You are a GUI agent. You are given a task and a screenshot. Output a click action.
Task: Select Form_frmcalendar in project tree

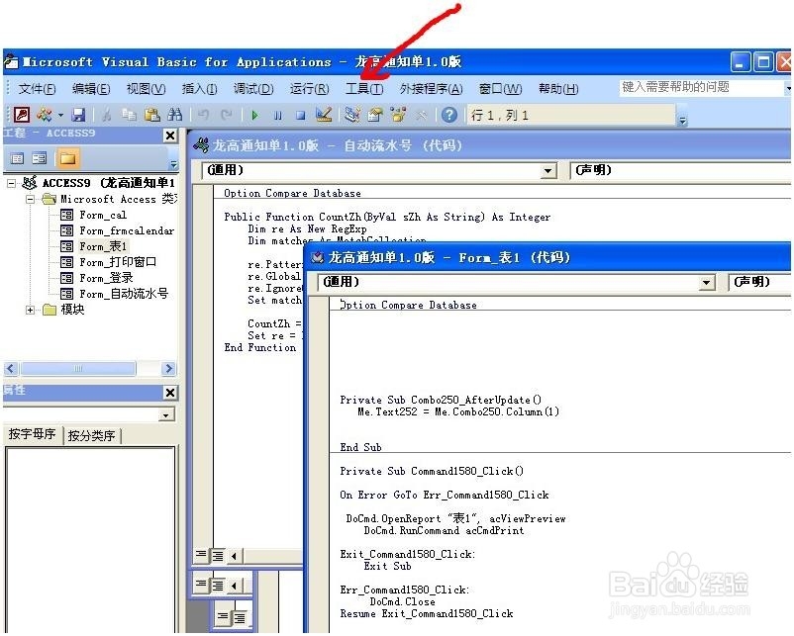point(127,230)
